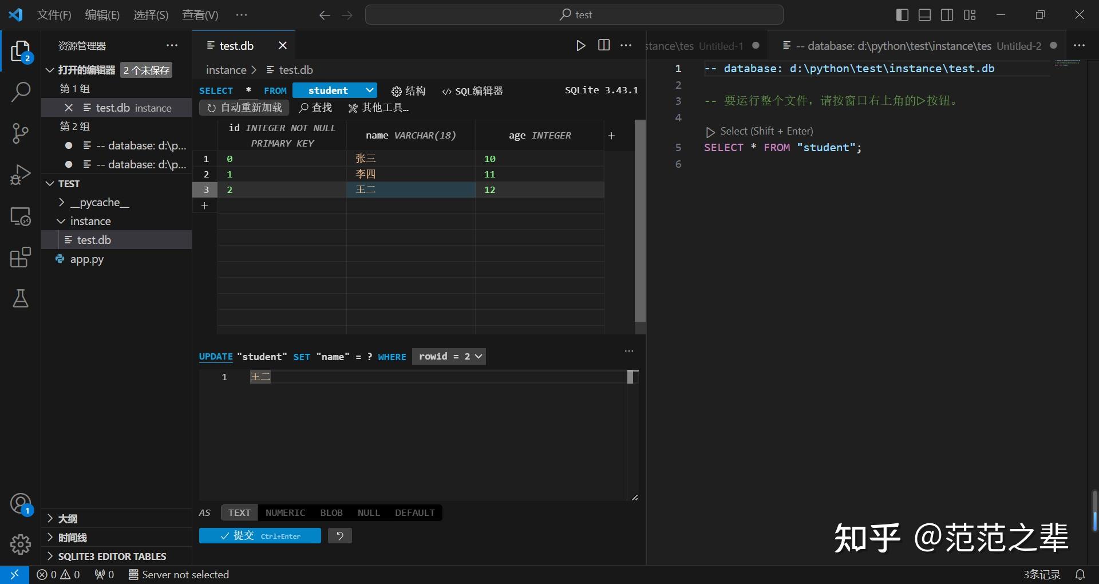This screenshot has height=584, width=1099.
Task: Click Server not selected in status bar
Action: pos(179,574)
